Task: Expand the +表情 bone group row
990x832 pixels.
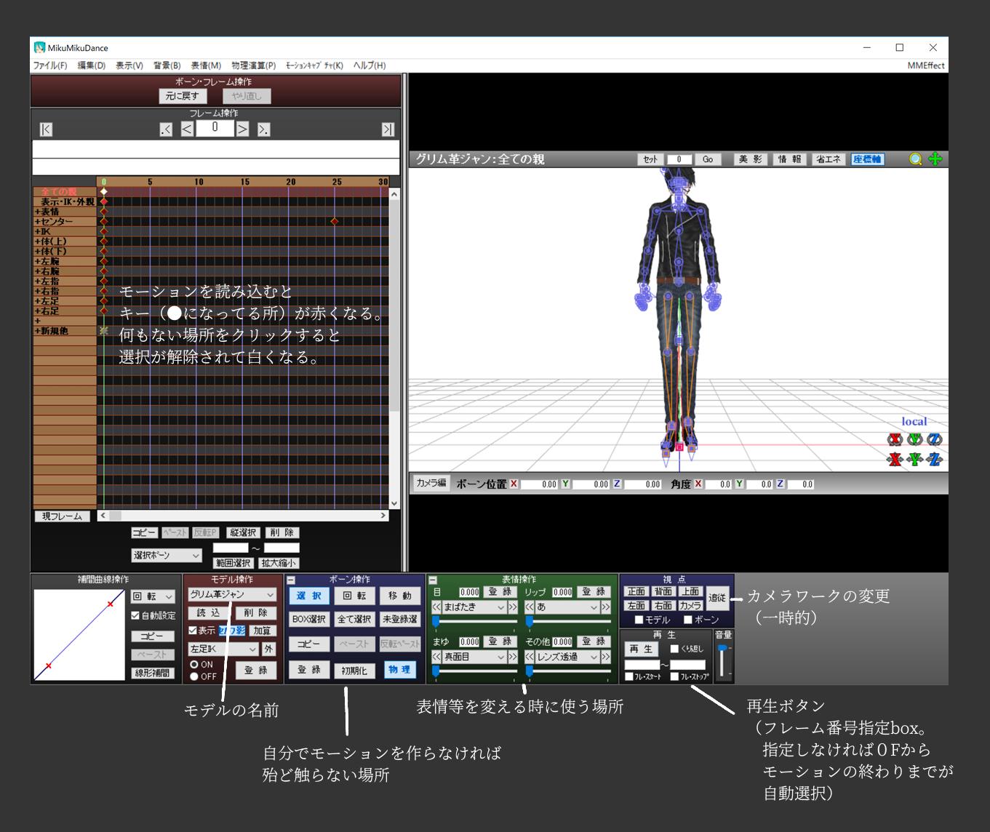Action: (x=65, y=212)
